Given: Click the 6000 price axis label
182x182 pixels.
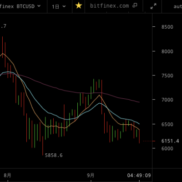Looking at the screenshot, I should click(x=167, y=148).
